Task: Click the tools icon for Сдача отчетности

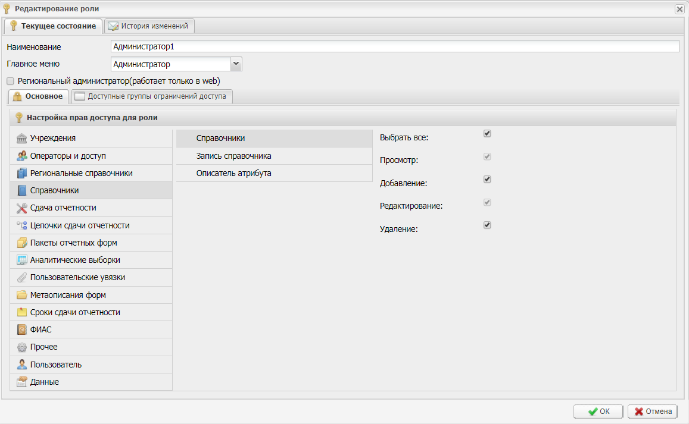Action: click(x=22, y=208)
